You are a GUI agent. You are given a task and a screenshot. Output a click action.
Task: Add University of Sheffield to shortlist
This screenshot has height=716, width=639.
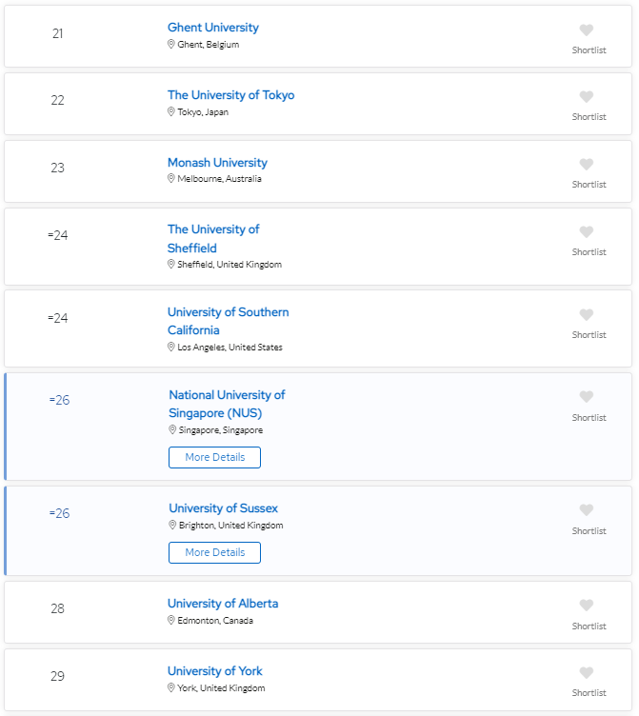pyautogui.click(x=586, y=232)
